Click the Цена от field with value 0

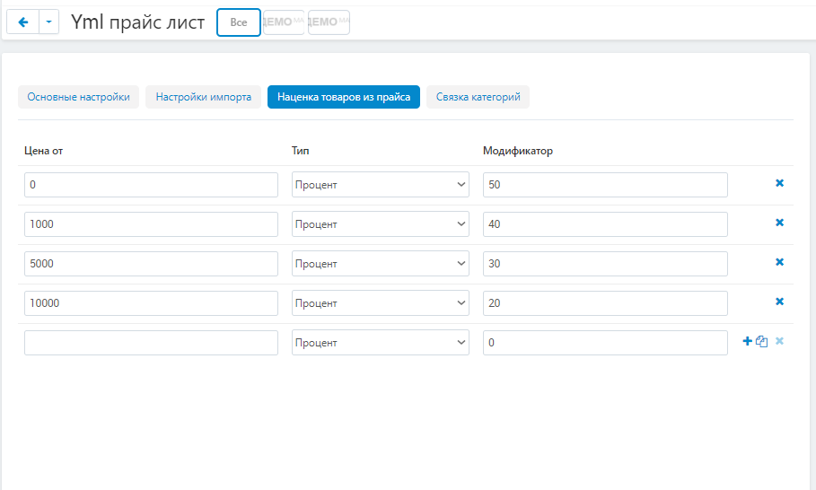click(151, 185)
